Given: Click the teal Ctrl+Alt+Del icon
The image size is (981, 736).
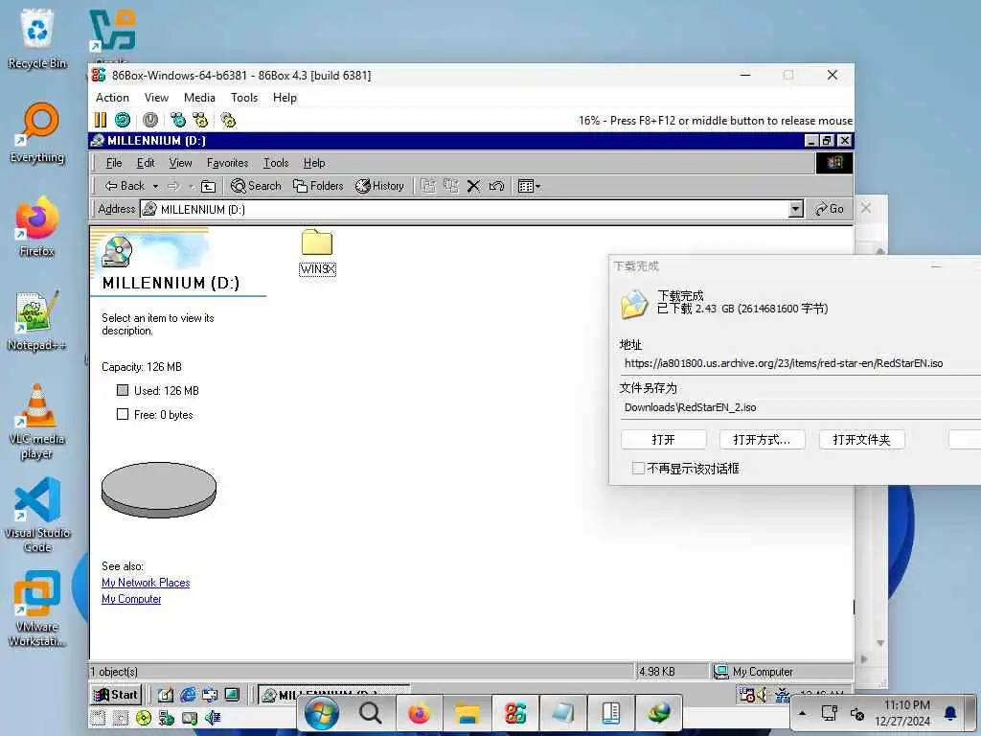Looking at the screenshot, I should [x=178, y=120].
